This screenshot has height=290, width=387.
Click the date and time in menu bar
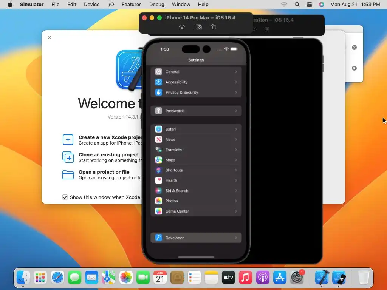(355, 5)
